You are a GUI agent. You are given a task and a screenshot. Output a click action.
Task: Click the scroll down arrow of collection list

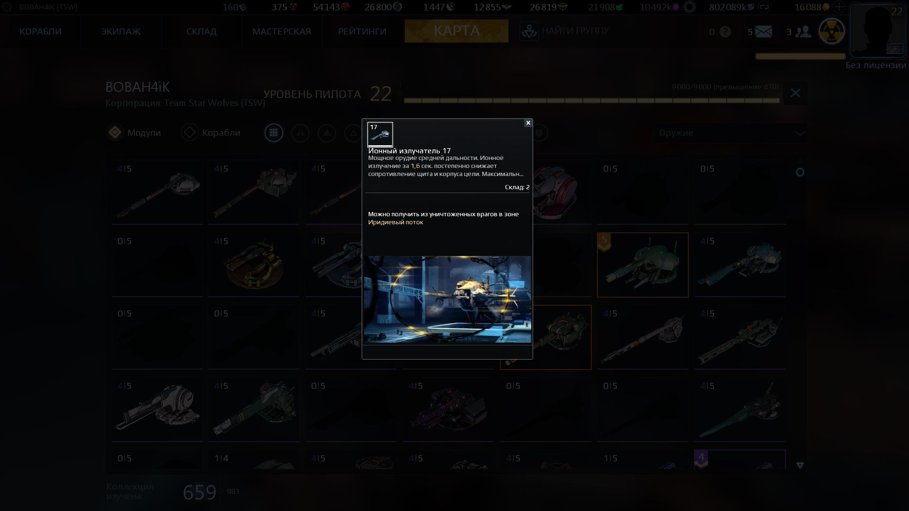[x=800, y=466]
